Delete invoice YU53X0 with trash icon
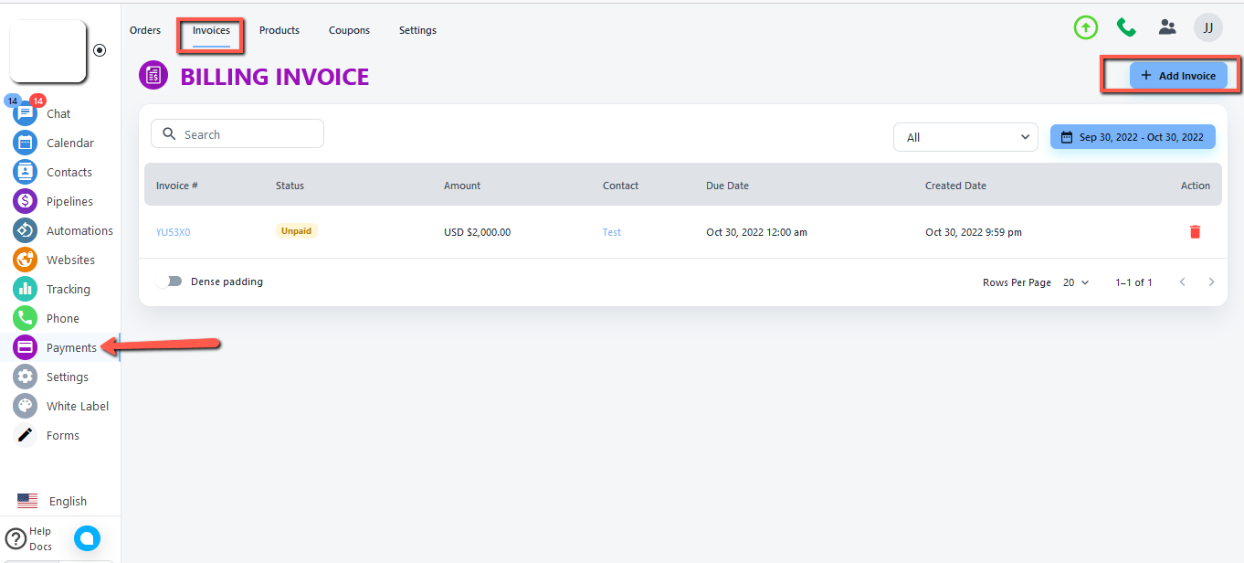1244x563 pixels. [1195, 232]
